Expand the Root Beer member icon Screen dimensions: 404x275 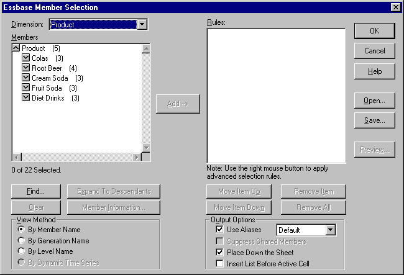(x=25, y=68)
